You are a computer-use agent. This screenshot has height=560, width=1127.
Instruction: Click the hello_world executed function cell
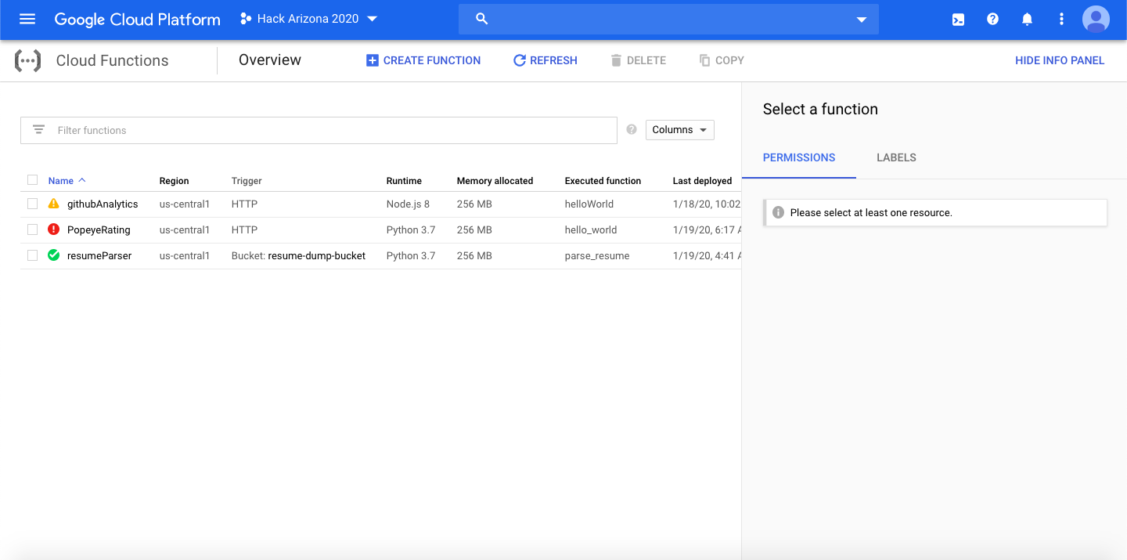(x=591, y=230)
